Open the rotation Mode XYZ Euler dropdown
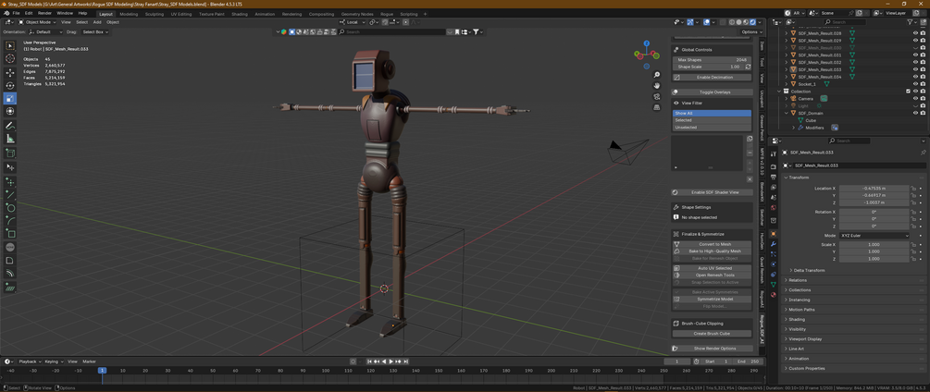The height and width of the screenshot is (392, 930). click(x=874, y=236)
